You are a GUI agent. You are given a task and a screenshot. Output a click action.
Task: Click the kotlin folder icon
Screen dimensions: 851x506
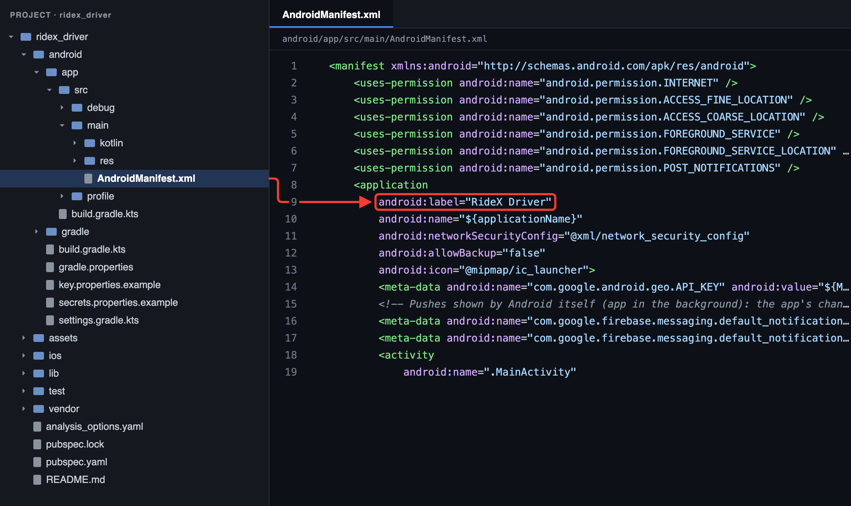90,143
